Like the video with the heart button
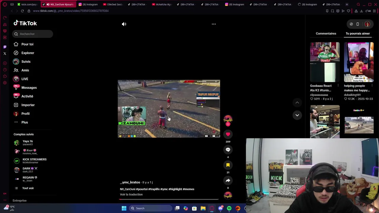This screenshot has width=379, height=213. point(228,134)
